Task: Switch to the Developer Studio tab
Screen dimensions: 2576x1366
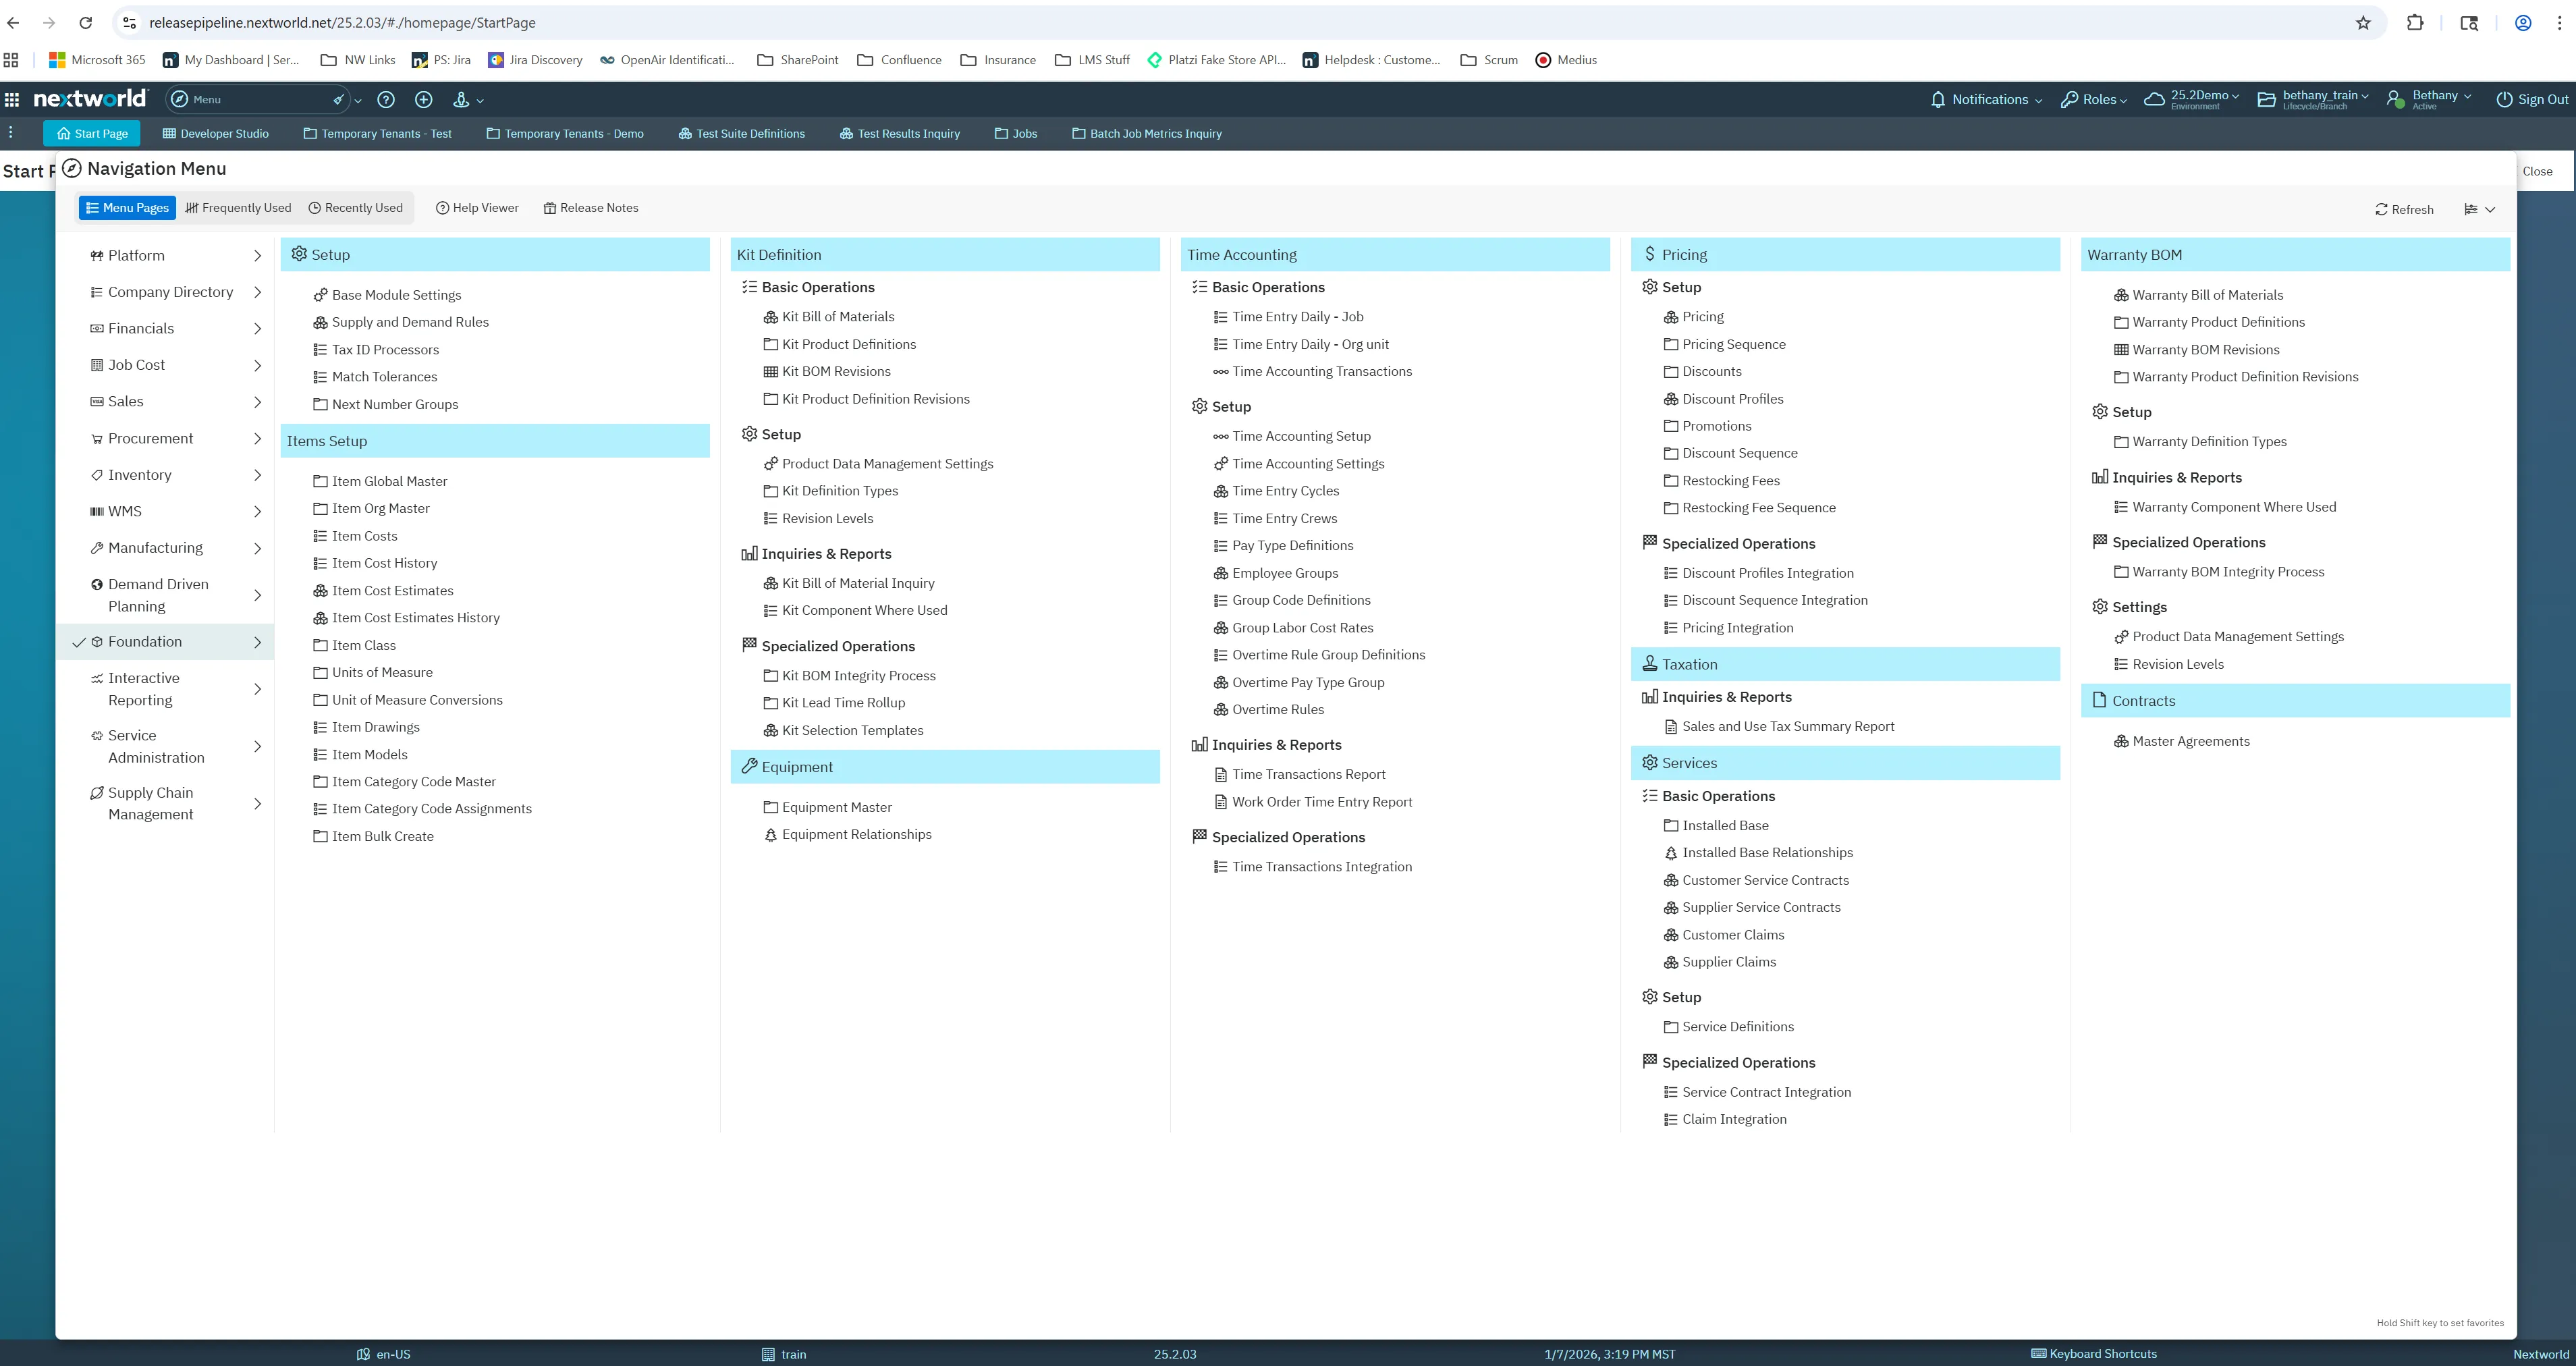Action: pyautogui.click(x=214, y=132)
